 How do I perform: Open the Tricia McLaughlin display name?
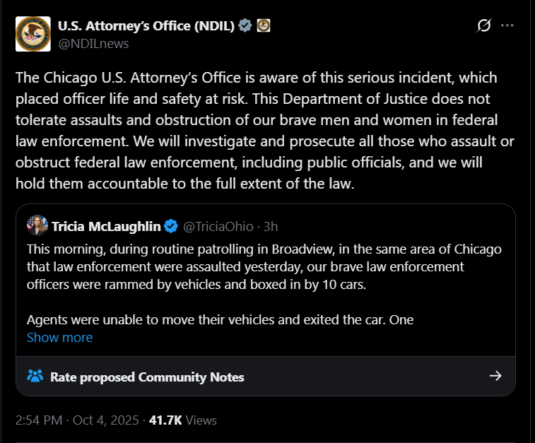(x=106, y=227)
